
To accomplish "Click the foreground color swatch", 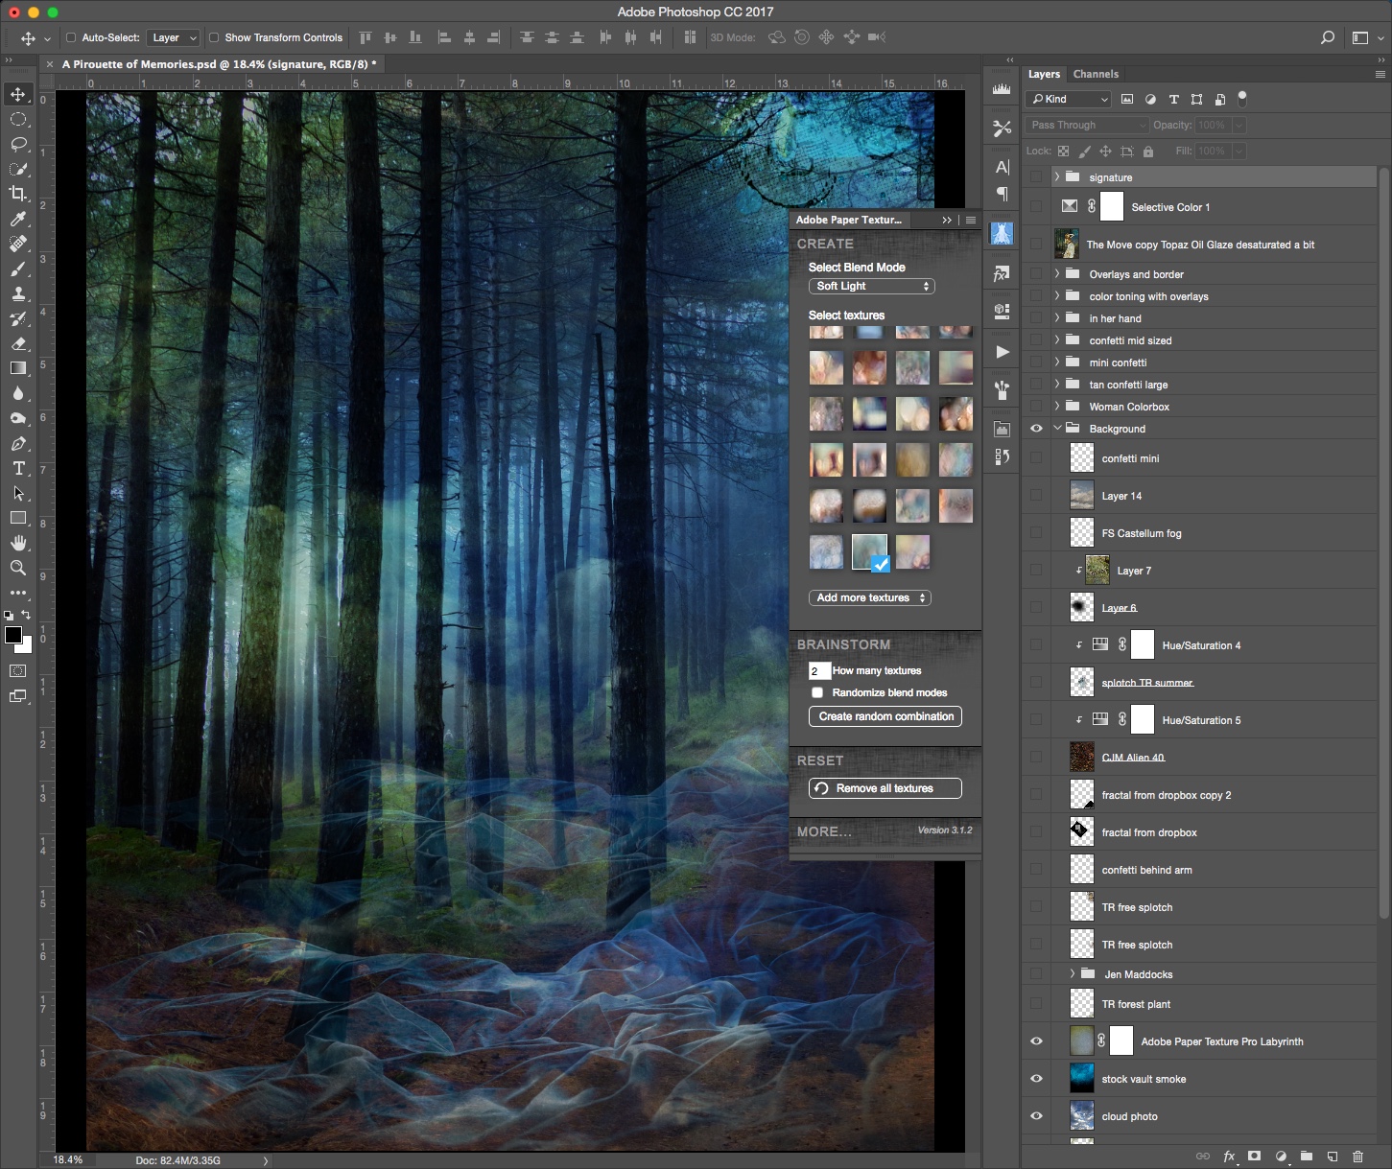I will click(x=13, y=636).
